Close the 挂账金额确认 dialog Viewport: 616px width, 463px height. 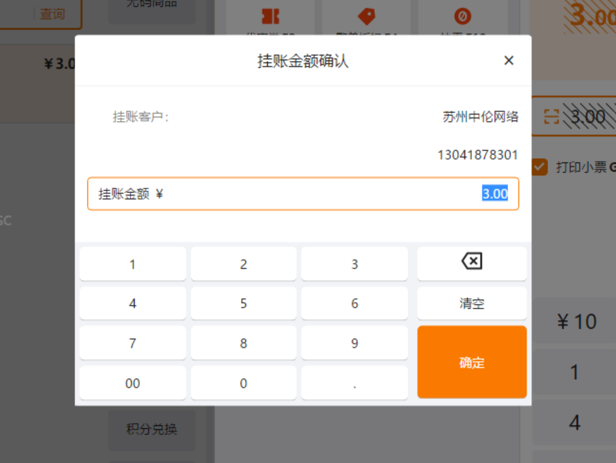click(x=508, y=60)
